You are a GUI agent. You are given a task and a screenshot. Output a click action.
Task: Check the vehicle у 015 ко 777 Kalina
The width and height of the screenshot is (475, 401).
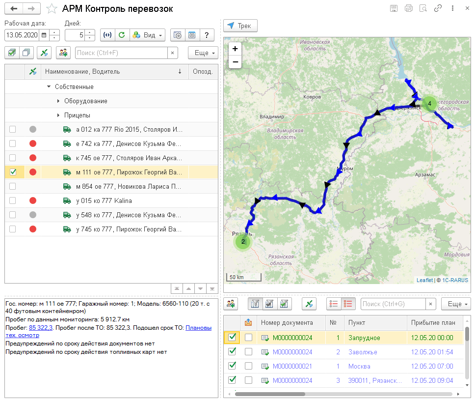tap(12, 200)
